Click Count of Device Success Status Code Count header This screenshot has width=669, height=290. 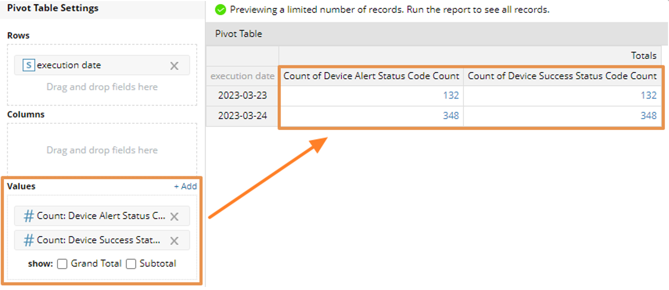pyautogui.click(x=562, y=76)
